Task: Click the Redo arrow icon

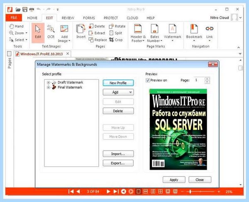Action: [49, 9]
